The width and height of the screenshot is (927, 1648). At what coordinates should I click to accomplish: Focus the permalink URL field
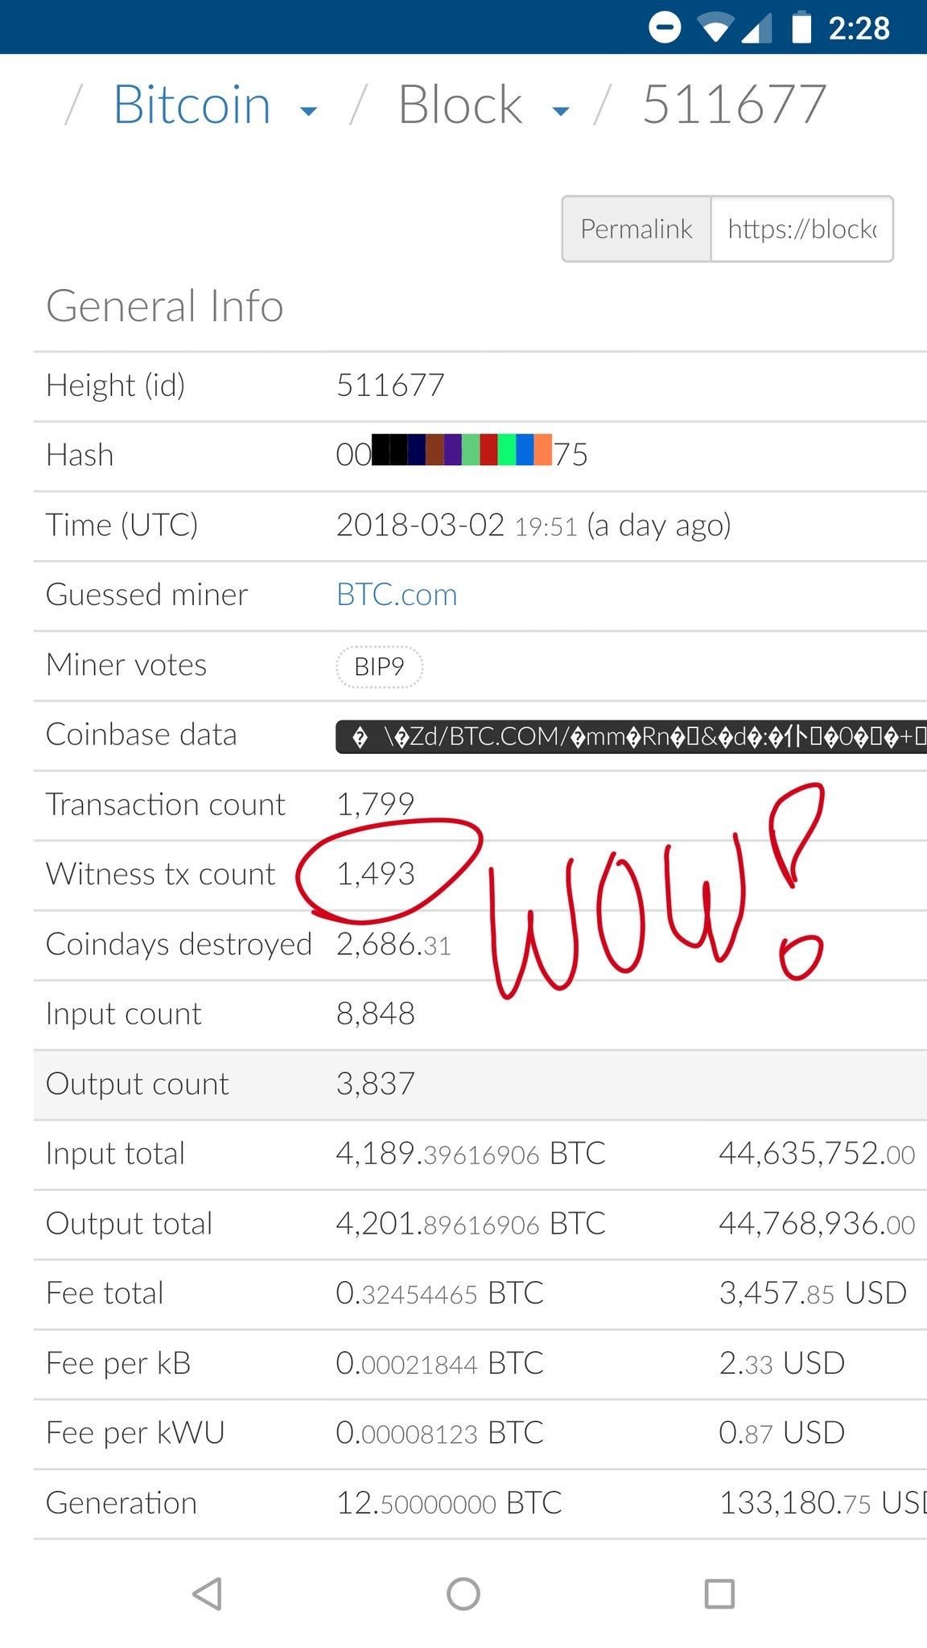(801, 229)
